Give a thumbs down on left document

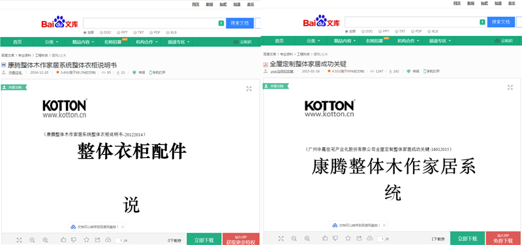74,239
